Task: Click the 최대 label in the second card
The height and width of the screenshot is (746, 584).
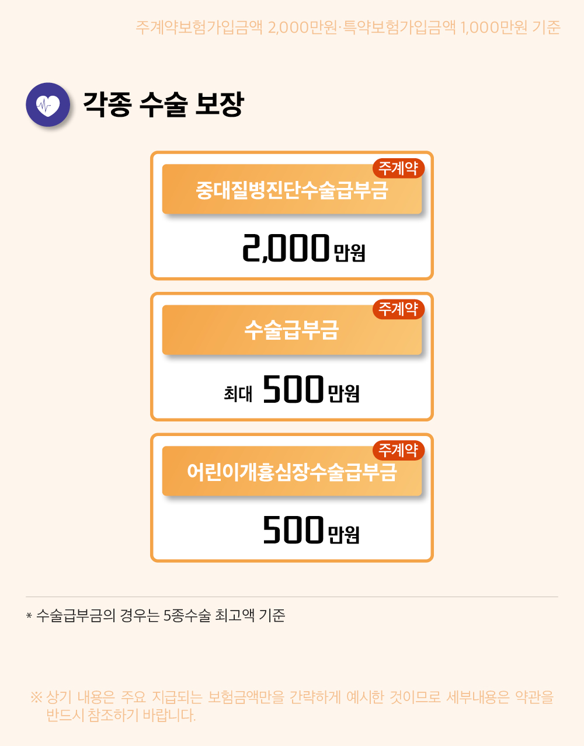Action: tap(238, 393)
